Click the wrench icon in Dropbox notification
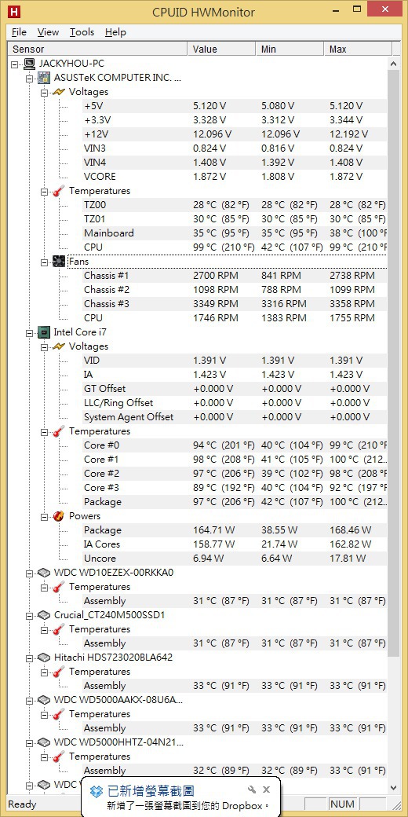Viewport: 408px width, 817px height. (252, 790)
